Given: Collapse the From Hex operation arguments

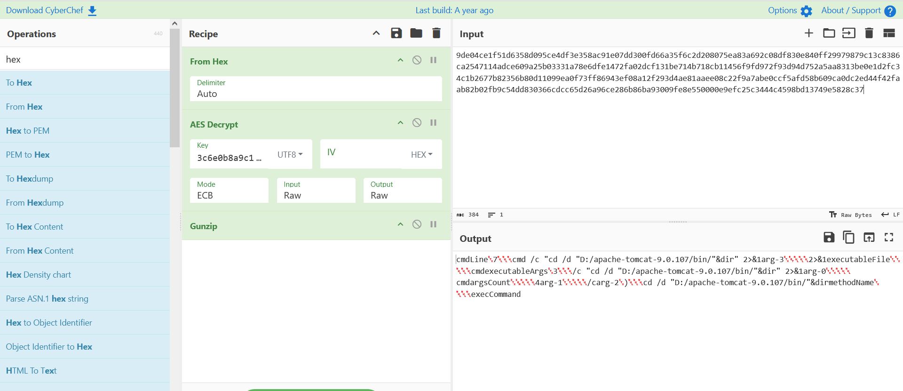Looking at the screenshot, I should pyautogui.click(x=400, y=60).
